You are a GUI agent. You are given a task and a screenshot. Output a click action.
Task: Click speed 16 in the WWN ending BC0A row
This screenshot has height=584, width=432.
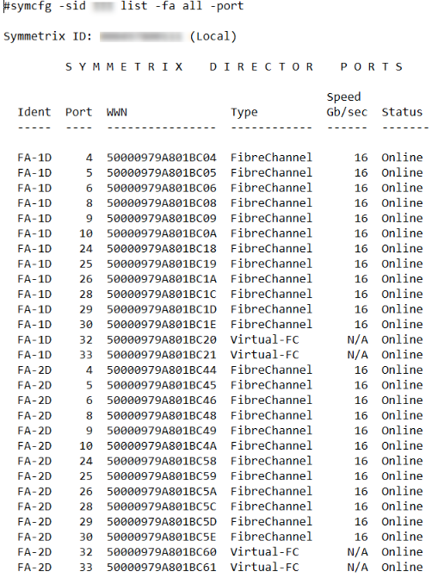coord(361,233)
